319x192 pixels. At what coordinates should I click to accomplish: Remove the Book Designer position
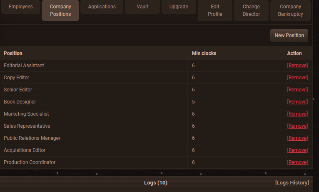[x=297, y=102]
